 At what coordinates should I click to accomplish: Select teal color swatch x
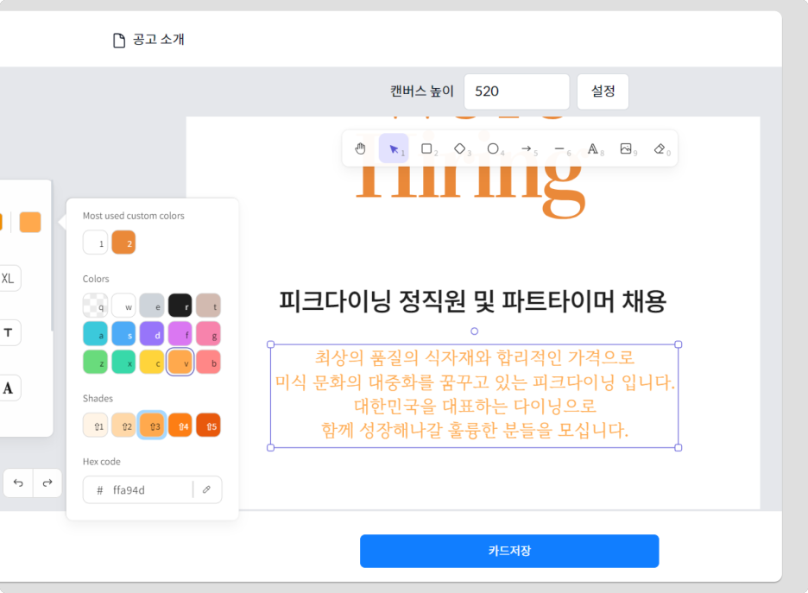pos(123,363)
